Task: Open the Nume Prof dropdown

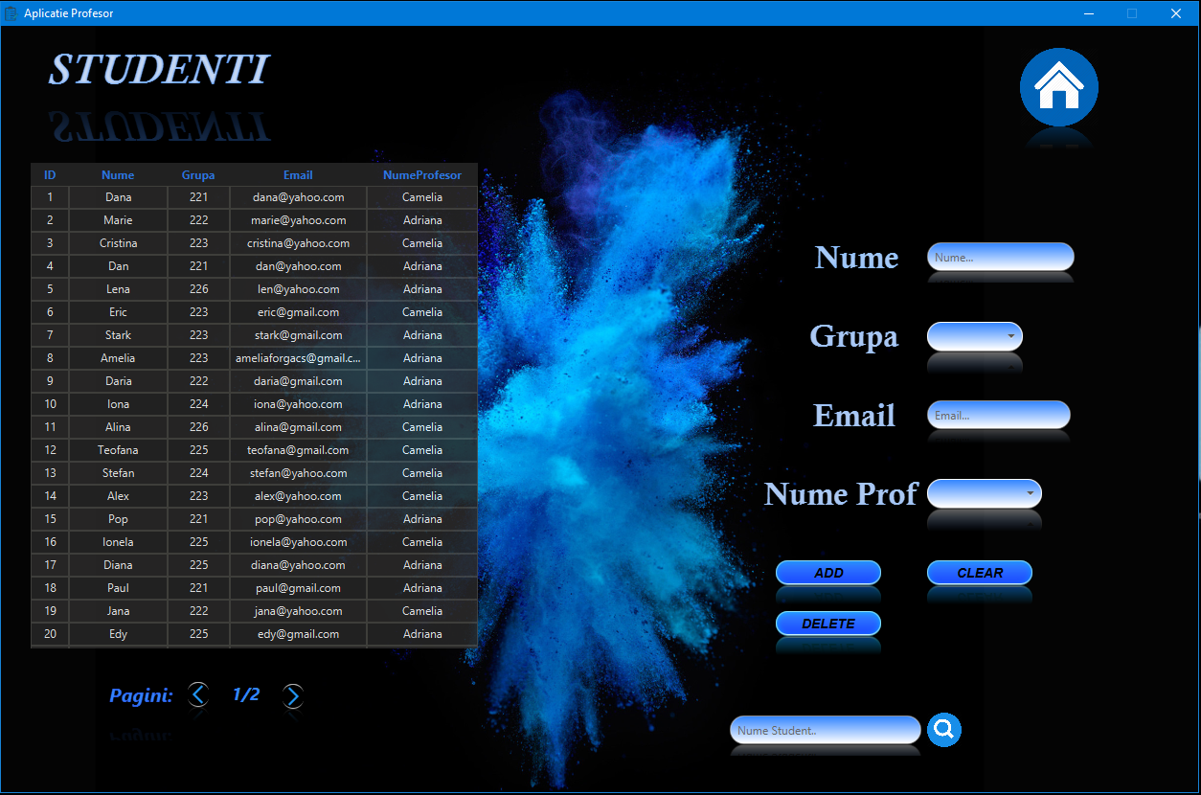Action: point(985,493)
